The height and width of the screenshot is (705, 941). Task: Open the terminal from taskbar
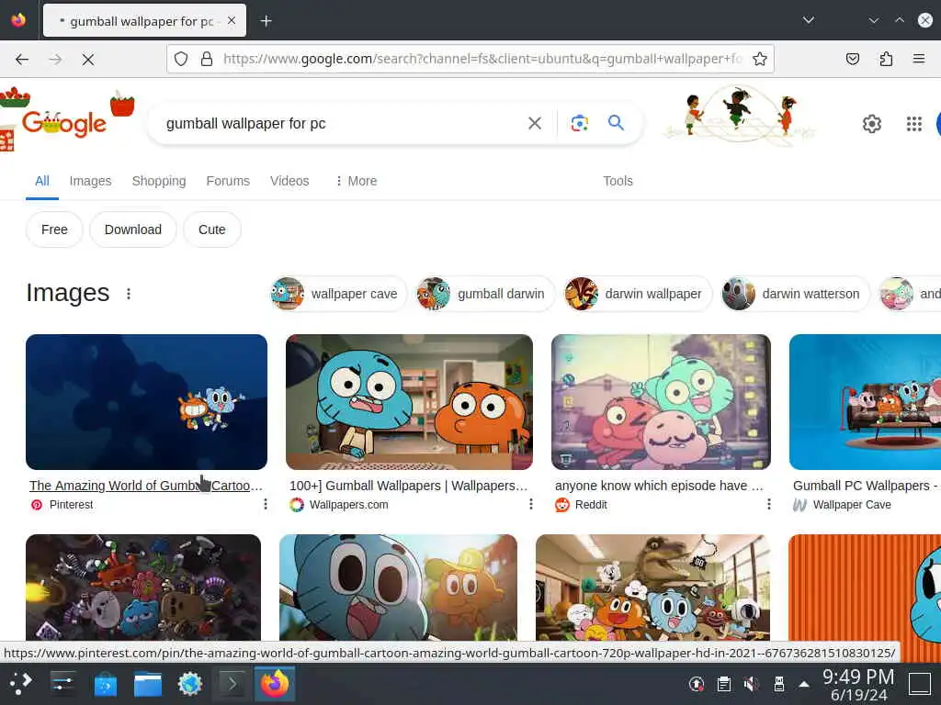(x=232, y=684)
